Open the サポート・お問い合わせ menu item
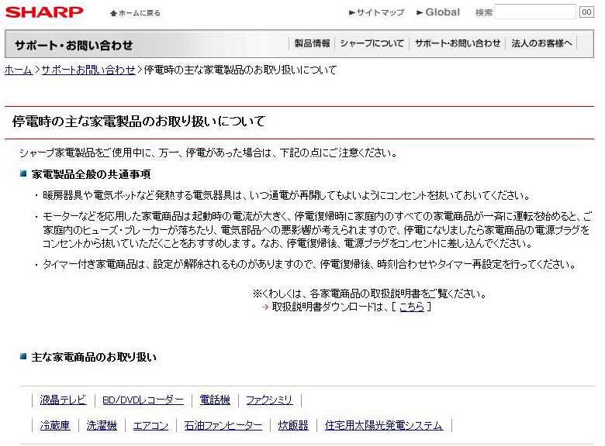 point(458,43)
